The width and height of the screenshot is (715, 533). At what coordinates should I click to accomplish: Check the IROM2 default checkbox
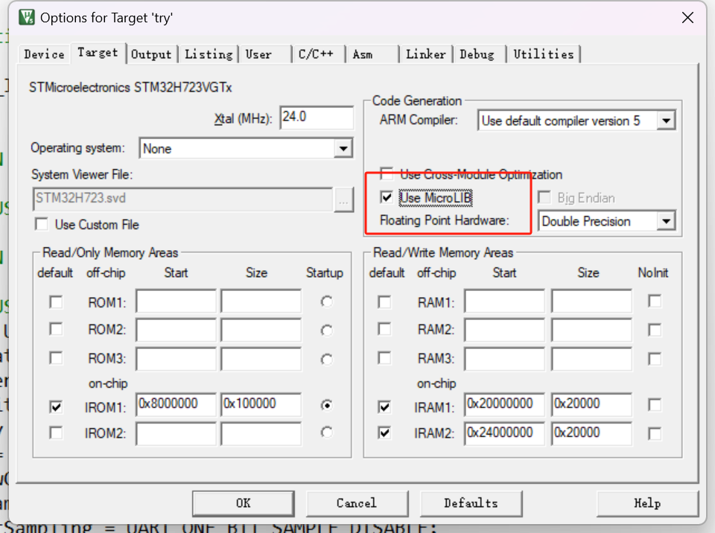coord(56,433)
